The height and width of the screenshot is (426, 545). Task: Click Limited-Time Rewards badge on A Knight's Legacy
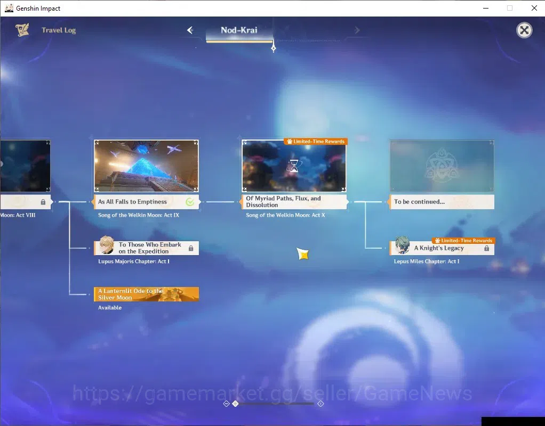(x=463, y=240)
